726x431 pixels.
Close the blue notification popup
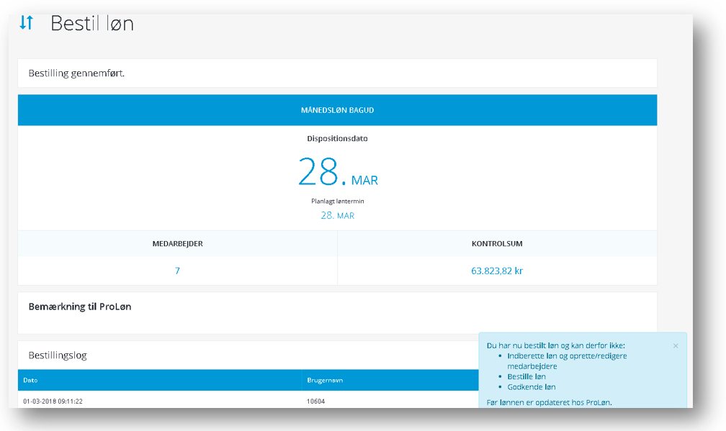pyautogui.click(x=675, y=346)
